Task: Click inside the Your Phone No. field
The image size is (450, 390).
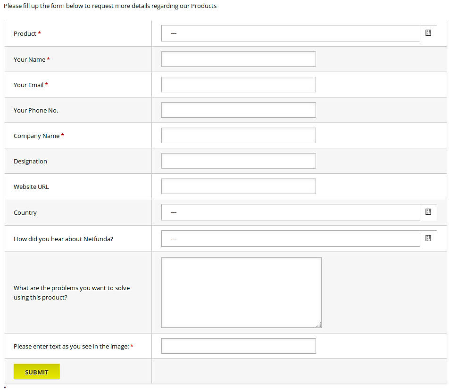Action: [238, 110]
